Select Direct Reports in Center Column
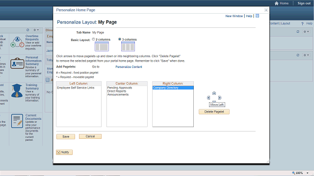The height and width of the screenshot is (176, 314). 117,91
